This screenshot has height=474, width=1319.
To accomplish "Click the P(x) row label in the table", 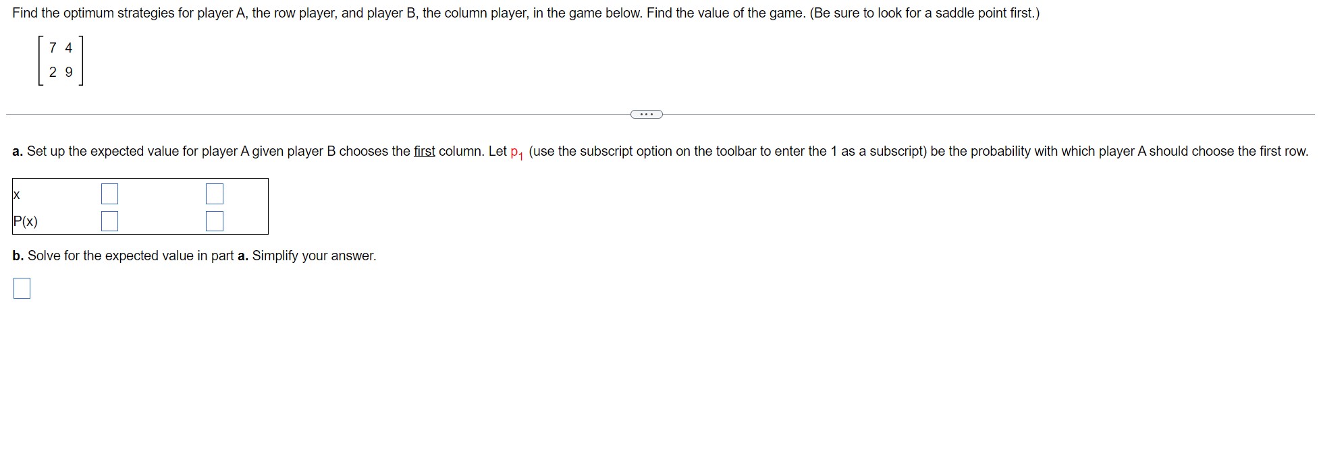I will tap(26, 220).
